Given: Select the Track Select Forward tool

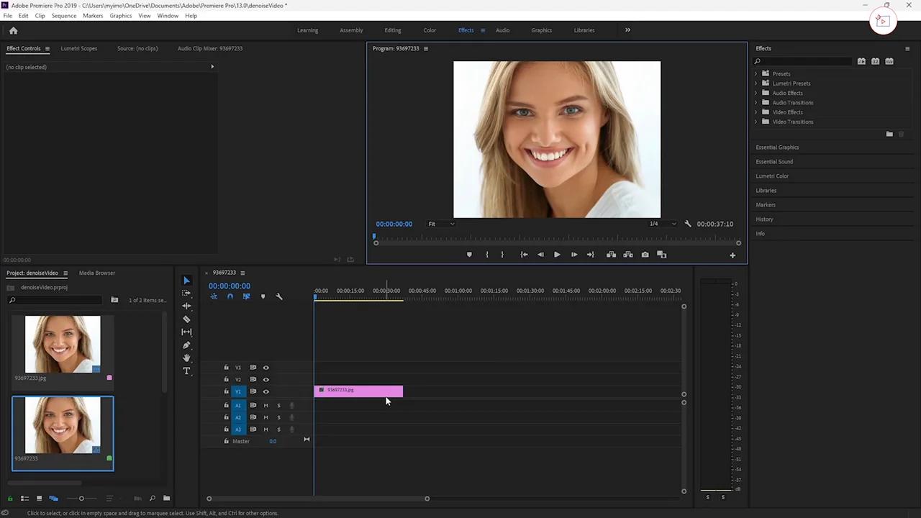Looking at the screenshot, I should pyautogui.click(x=186, y=294).
